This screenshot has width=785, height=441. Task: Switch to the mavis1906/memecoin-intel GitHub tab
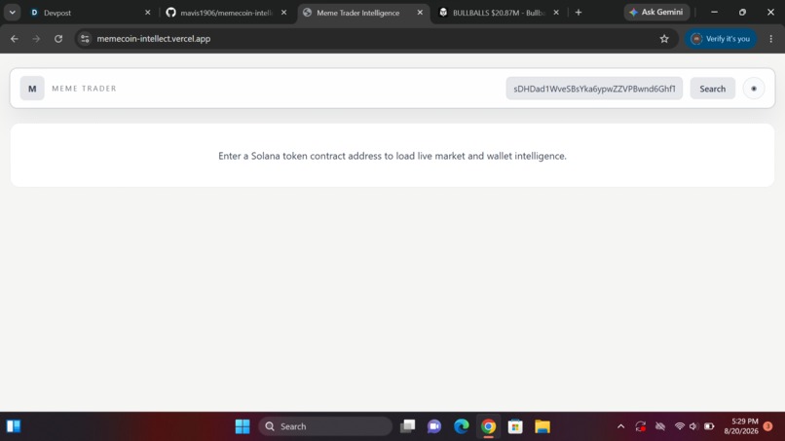(x=226, y=13)
